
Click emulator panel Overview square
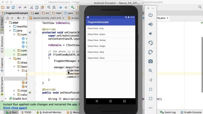point(150,98)
